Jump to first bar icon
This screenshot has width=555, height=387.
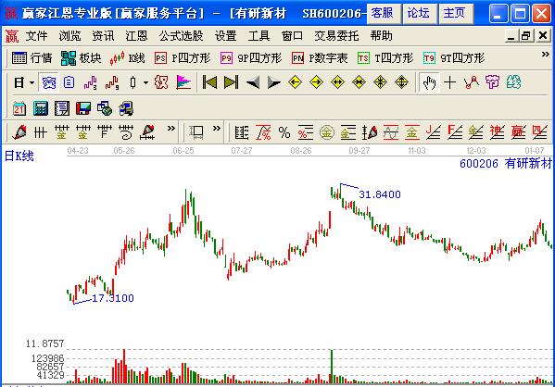[209, 82]
